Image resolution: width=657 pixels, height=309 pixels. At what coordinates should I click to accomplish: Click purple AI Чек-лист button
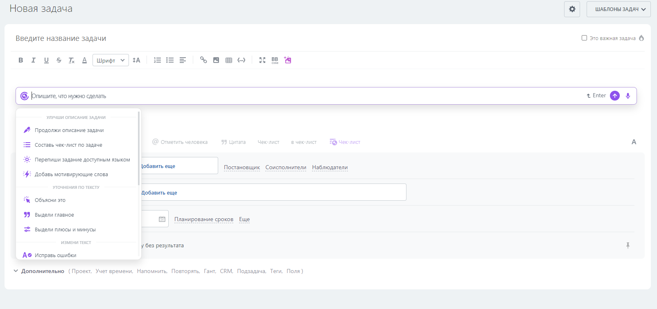pos(345,142)
